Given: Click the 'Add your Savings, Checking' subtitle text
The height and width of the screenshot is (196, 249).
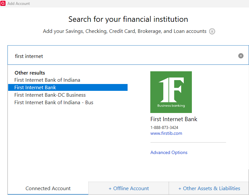Looking at the screenshot, I should click(125, 31).
